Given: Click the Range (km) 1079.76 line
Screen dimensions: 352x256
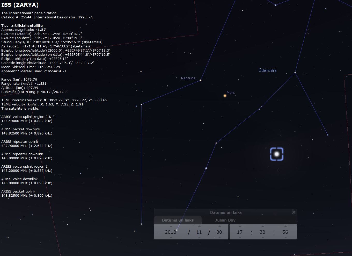Looking at the screenshot, I should pyautogui.click(x=19, y=80).
